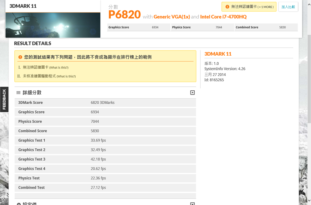This screenshot has height=205, width=311.
Task: Click the 22.36 fps value
Action: [x=98, y=178]
